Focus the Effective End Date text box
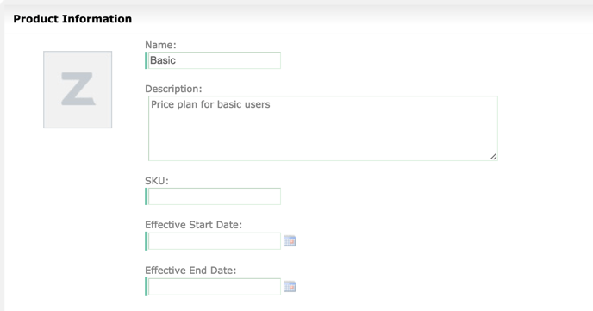 215,287
